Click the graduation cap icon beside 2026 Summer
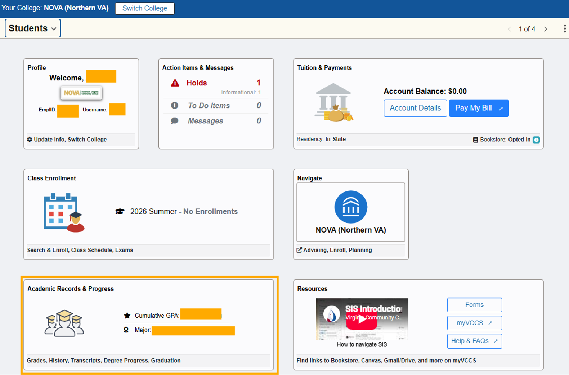569x375 pixels. (x=120, y=211)
